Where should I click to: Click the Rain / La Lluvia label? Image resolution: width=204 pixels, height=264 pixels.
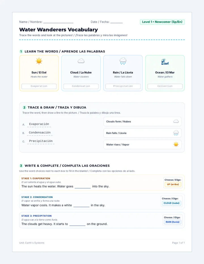pyautogui.click(x=123, y=73)
